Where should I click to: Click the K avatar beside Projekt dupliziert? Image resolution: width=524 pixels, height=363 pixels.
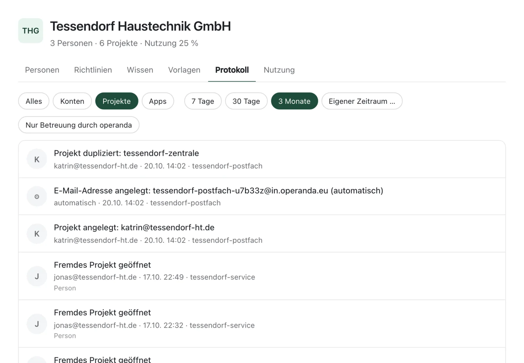(x=37, y=159)
